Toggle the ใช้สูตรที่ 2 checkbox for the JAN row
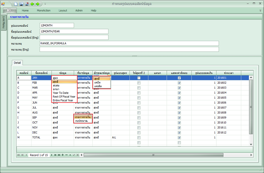This screenshot has width=264, height=173. coord(139,78)
